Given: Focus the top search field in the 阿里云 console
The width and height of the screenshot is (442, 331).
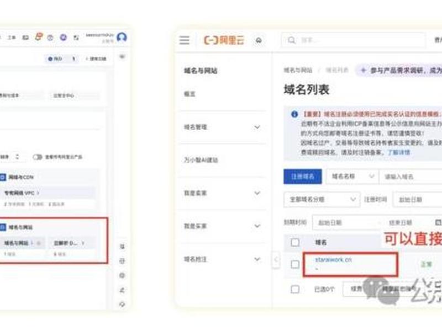Looking at the screenshot, I should [x=353, y=40].
